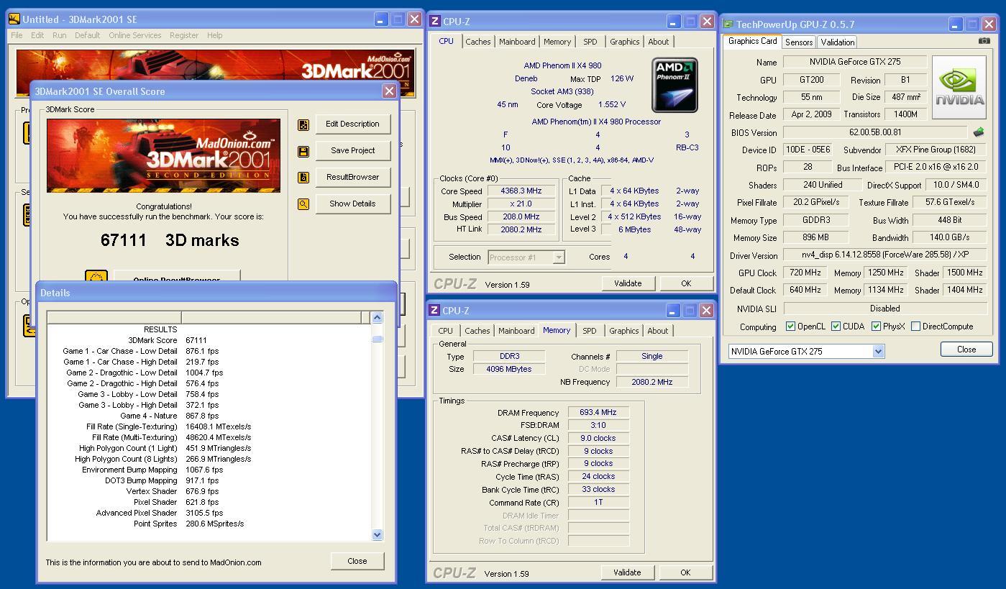Click Validate in the CPU-Z Memory window

pyautogui.click(x=627, y=572)
